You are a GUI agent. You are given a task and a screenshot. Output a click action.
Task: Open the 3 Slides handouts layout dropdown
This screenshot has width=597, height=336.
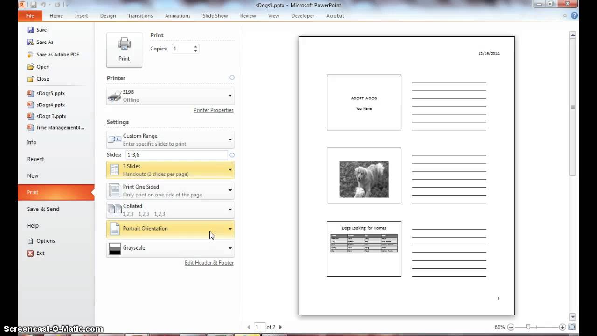click(x=170, y=170)
